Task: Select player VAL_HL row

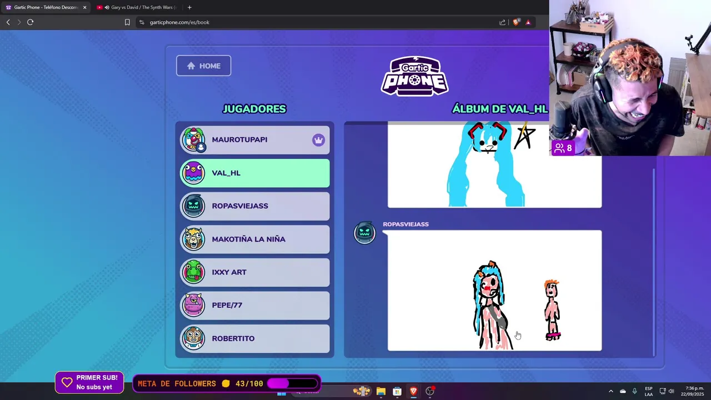Action: coord(255,173)
